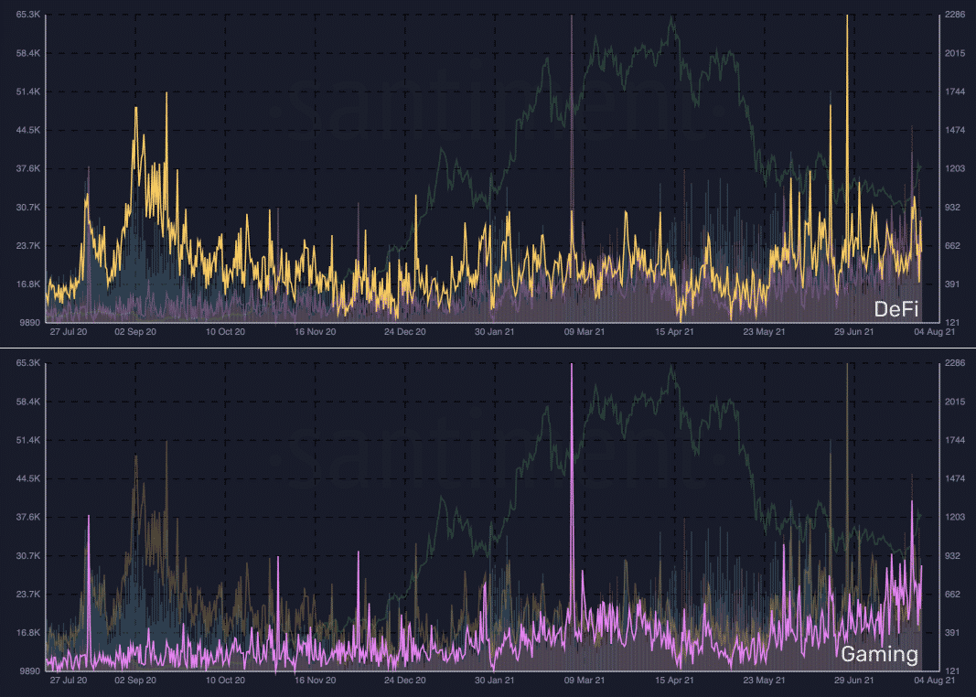Click the DeFi label on top chart
The width and height of the screenshot is (976, 697).
896,308
